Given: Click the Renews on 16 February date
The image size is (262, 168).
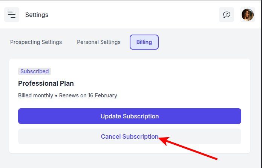Looking at the screenshot, I should (88, 95).
